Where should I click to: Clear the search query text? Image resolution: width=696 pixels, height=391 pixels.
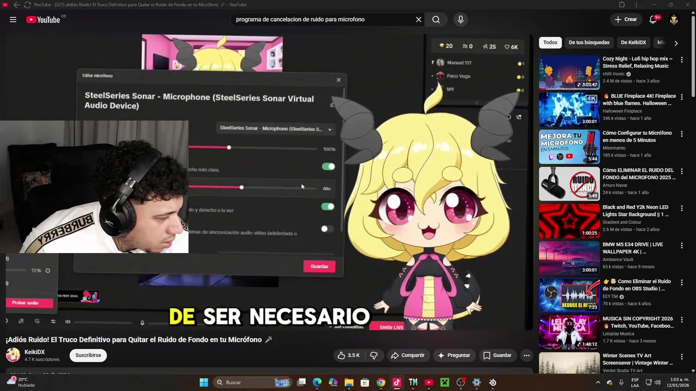click(419, 20)
